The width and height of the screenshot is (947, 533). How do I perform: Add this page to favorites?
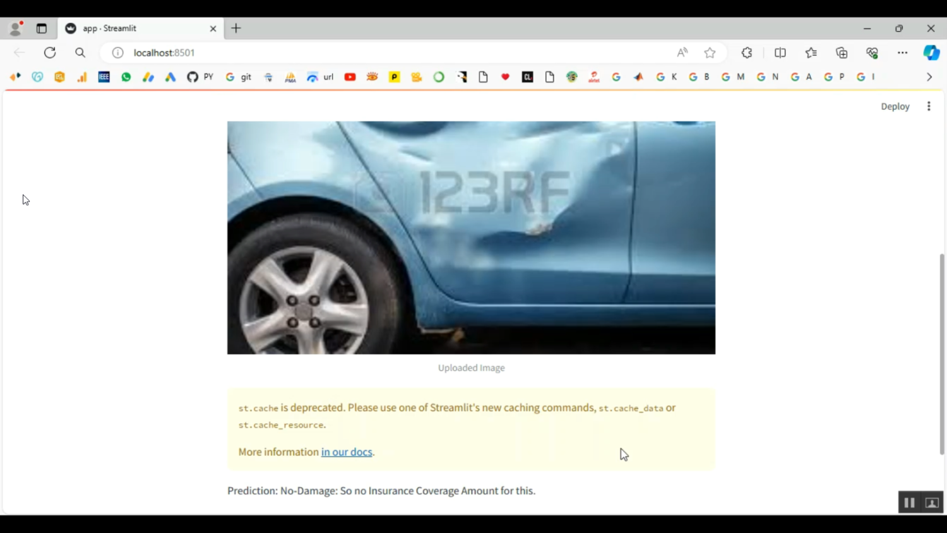click(710, 52)
